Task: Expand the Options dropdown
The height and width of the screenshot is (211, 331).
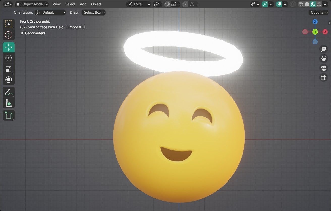Action: point(318,12)
